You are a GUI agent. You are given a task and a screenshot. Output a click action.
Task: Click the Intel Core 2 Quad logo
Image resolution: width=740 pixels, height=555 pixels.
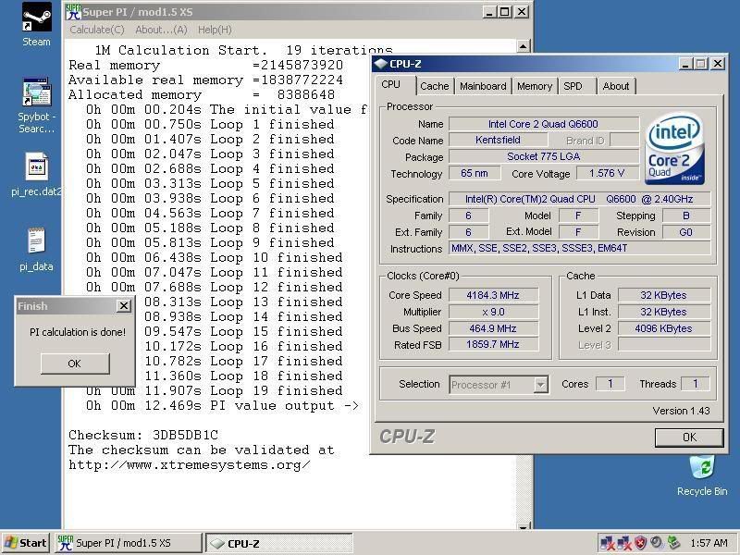tap(675, 148)
